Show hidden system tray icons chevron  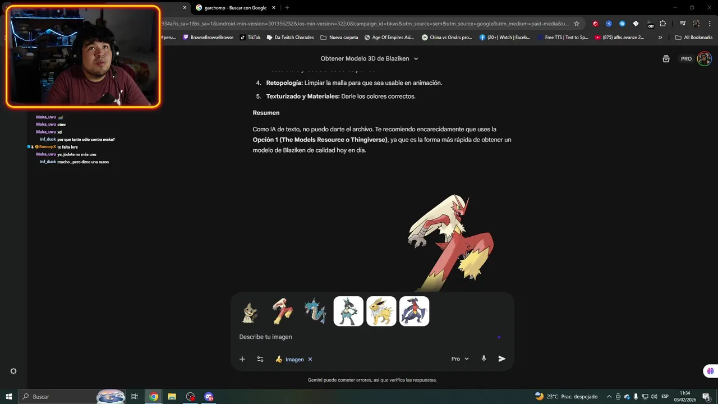pos(609,397)
